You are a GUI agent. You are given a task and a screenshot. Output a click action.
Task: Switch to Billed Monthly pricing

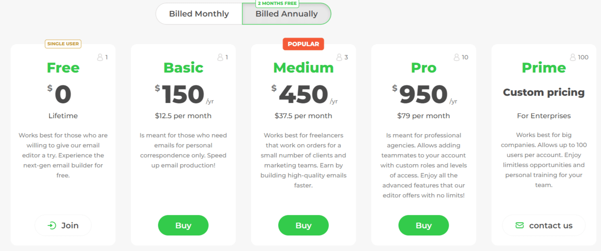point(199,14)
